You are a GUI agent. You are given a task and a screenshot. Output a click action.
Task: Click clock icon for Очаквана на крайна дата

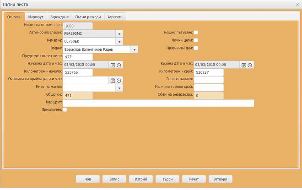tap(119, 80)
